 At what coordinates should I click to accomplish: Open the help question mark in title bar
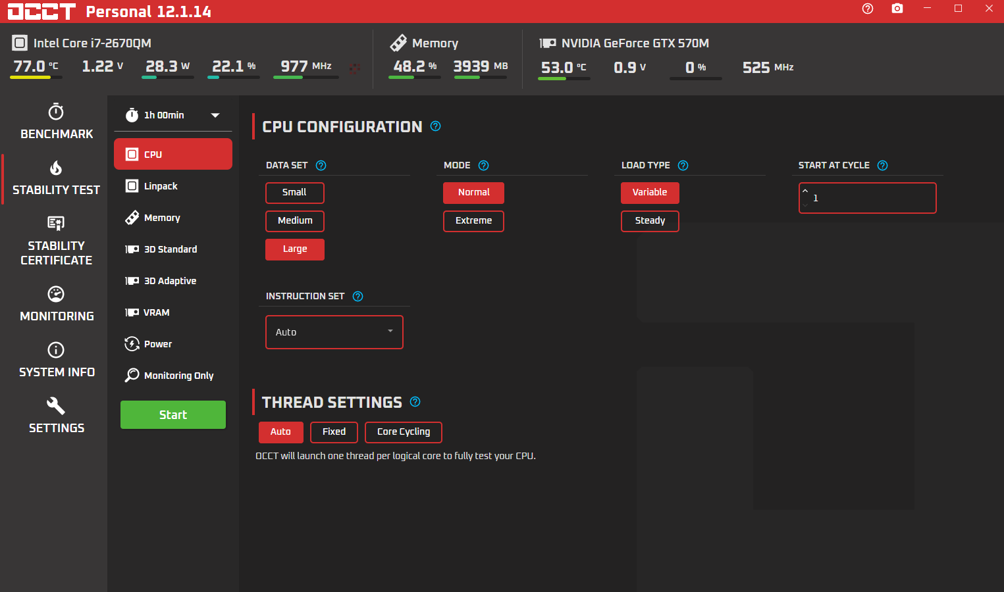tap(868, 9)
